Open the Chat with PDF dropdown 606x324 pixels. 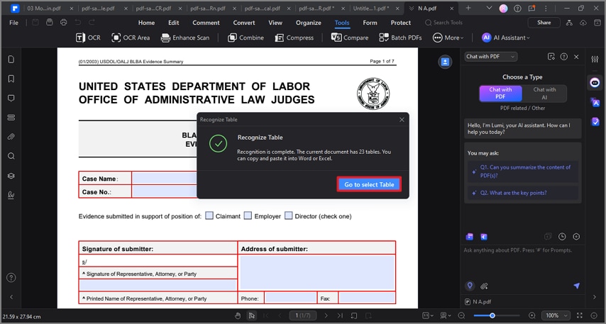(x=491, y=57)
